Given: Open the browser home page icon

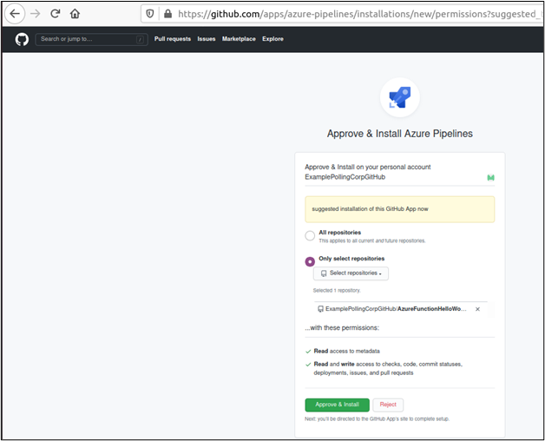Looking at the screenshot, I should pyautogui.click(x=75, y=14).
